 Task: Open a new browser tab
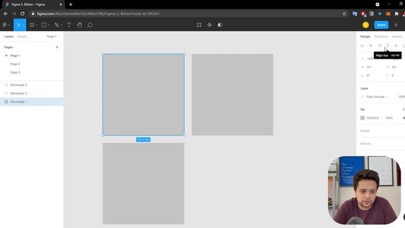pyautogui.click(x=70, y=4)
